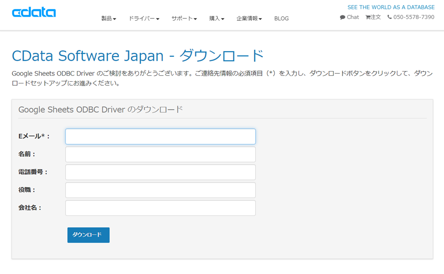
Task: Focus the 役職 input field
Action: (160, 190)
